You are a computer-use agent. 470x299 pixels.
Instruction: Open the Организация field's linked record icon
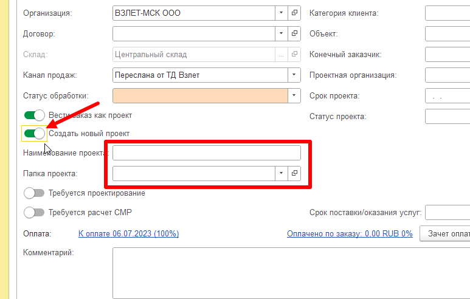click(294, 13)
